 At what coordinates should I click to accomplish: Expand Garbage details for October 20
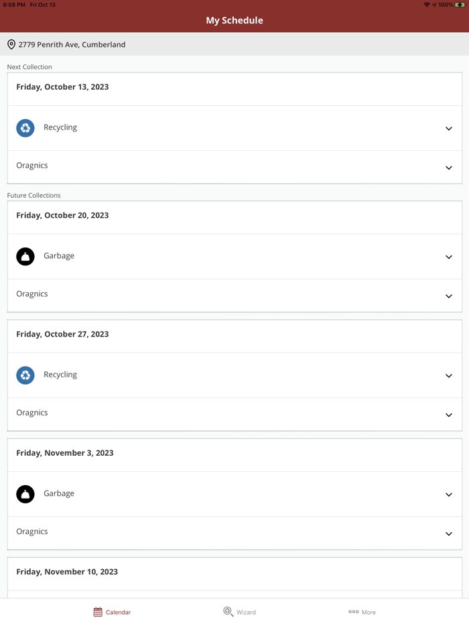tap(449, 257)
